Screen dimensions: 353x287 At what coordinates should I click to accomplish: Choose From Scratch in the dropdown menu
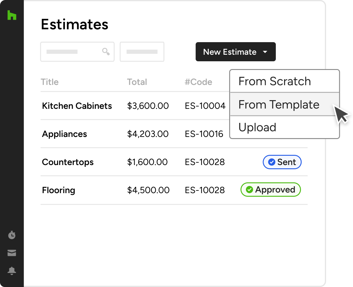pyautogui.click(x=275, y=81)
